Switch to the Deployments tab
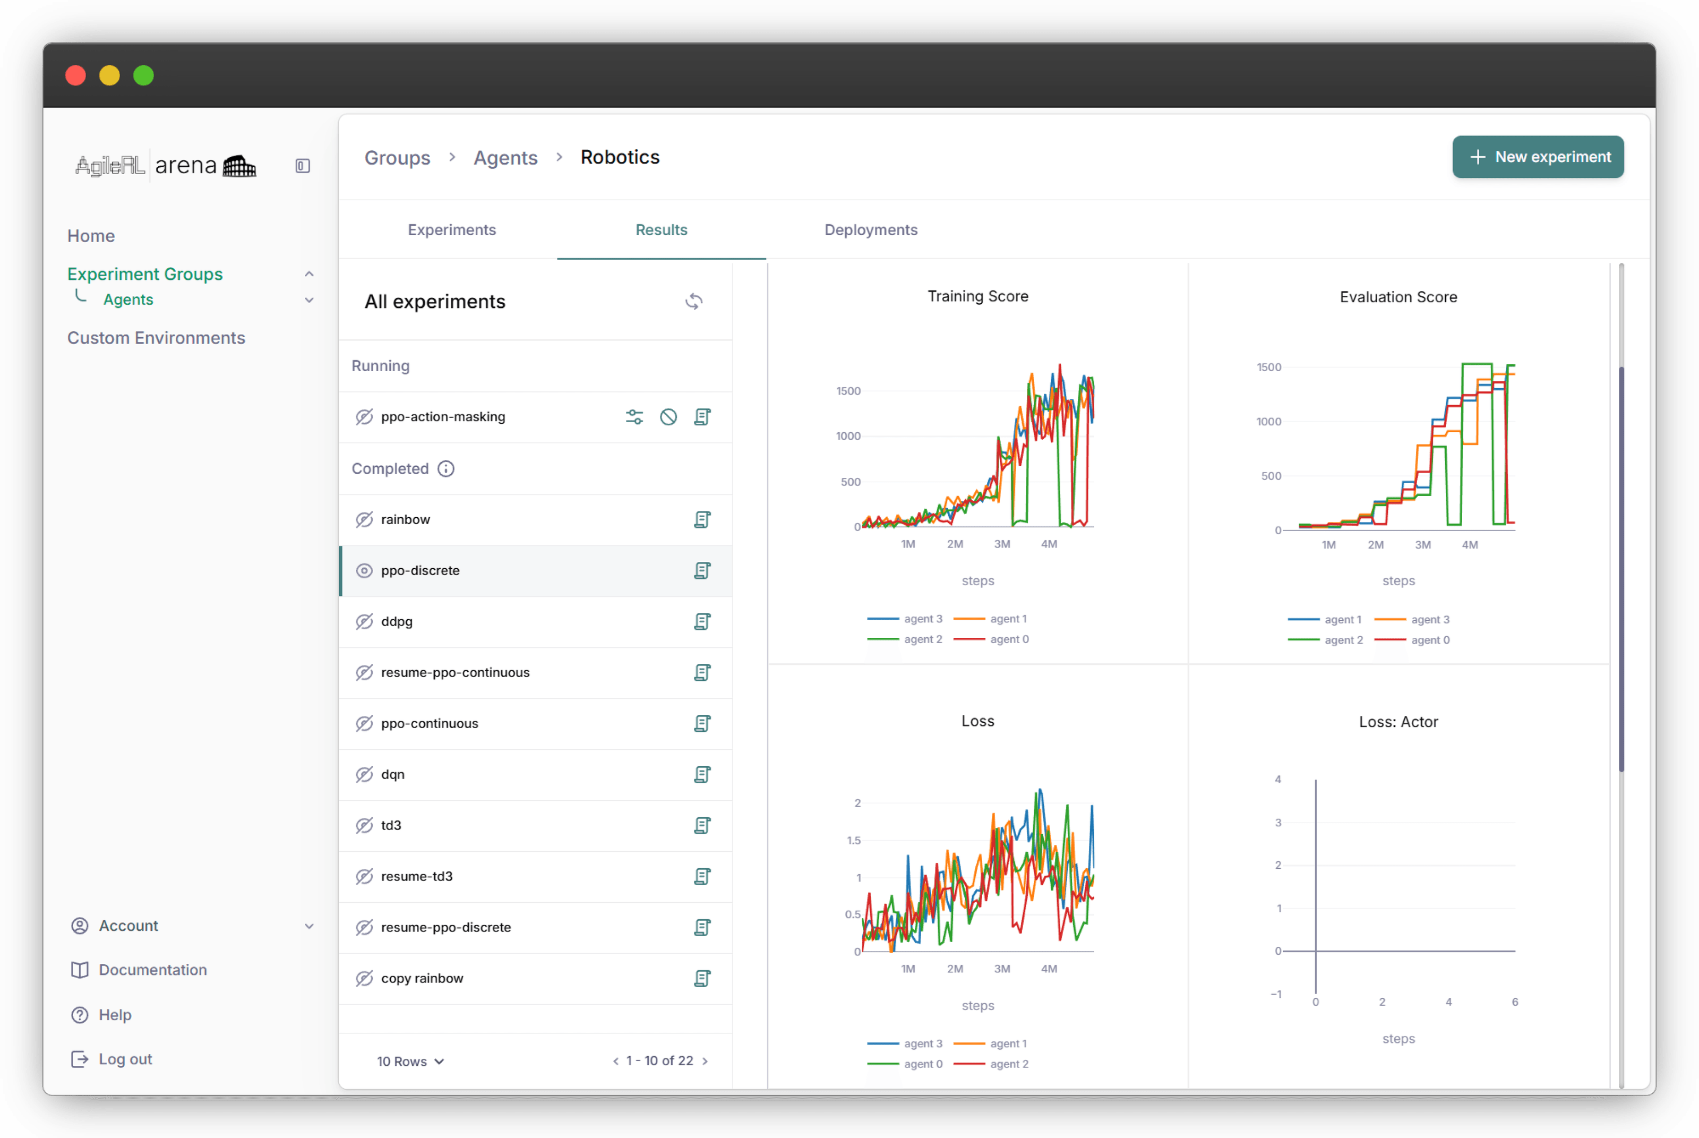This screenshot has height=1138, width=1699. [871, 229]
